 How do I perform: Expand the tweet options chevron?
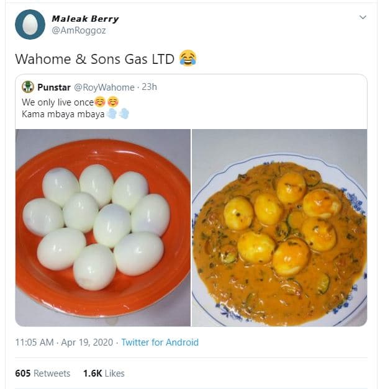coord(363,17)
